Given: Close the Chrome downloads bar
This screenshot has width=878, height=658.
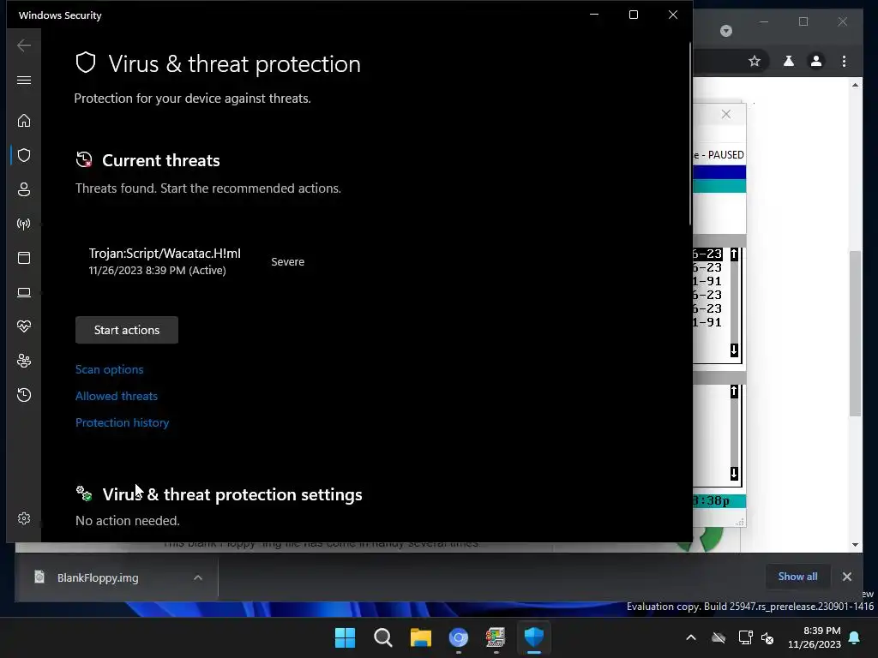Looking at the screenshot, I should [x=846, y=577].
